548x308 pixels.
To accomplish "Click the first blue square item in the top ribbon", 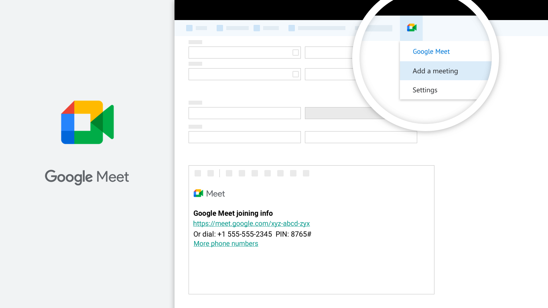I will click(x=189, y=28).
